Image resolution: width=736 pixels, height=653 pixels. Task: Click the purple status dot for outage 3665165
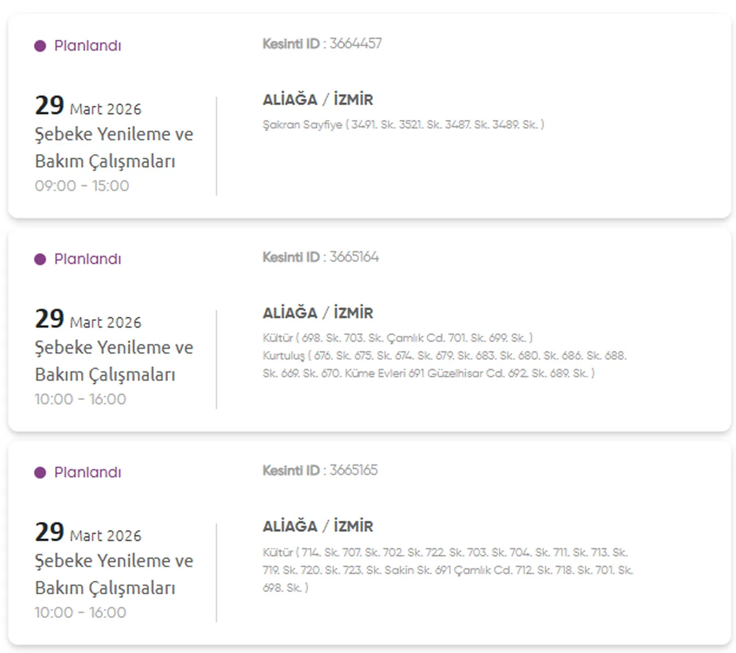40,473
